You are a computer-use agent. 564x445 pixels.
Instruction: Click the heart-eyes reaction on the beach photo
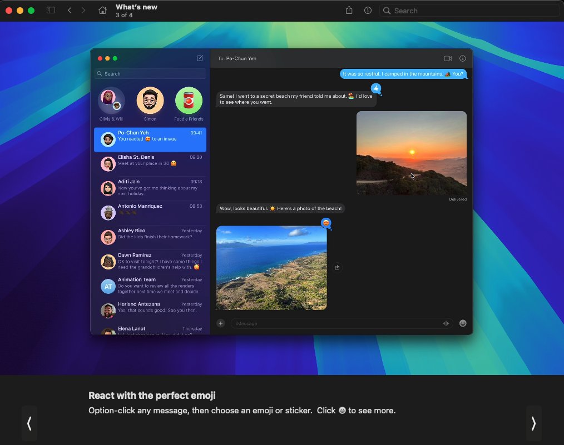click(x=326, y=223)
